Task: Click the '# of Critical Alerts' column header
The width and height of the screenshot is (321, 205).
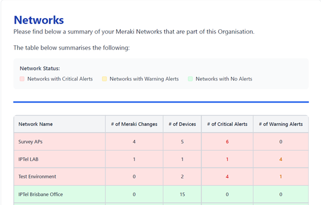Action: point(227,124)
